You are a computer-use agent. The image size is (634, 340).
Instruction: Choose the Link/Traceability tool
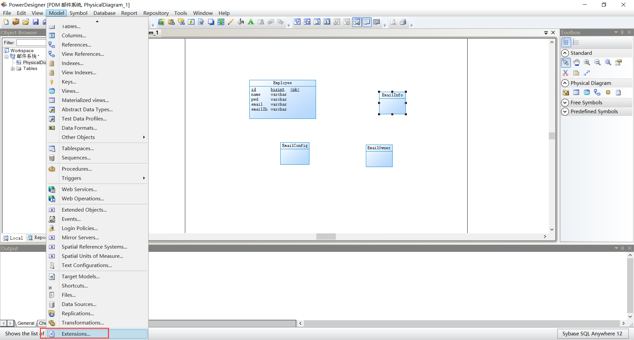587,73
